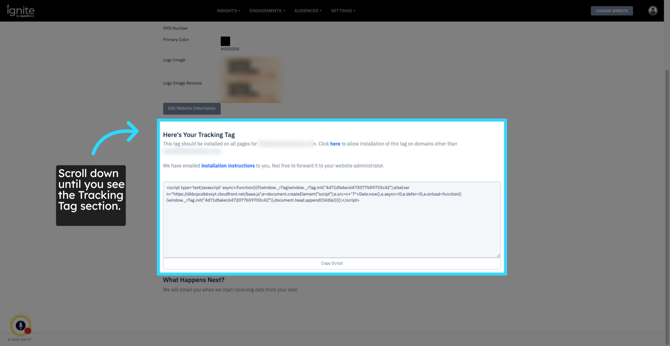Open the Audiences dropdown menu

click(x=308, y=11)
